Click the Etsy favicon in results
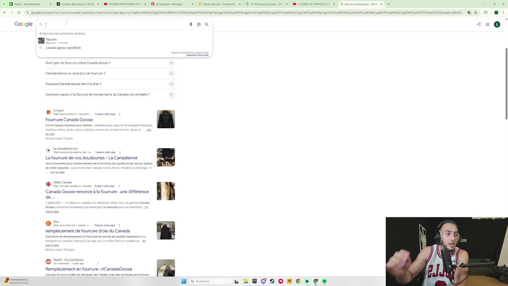Screen dimensions: 508x286 click(48, 223)
